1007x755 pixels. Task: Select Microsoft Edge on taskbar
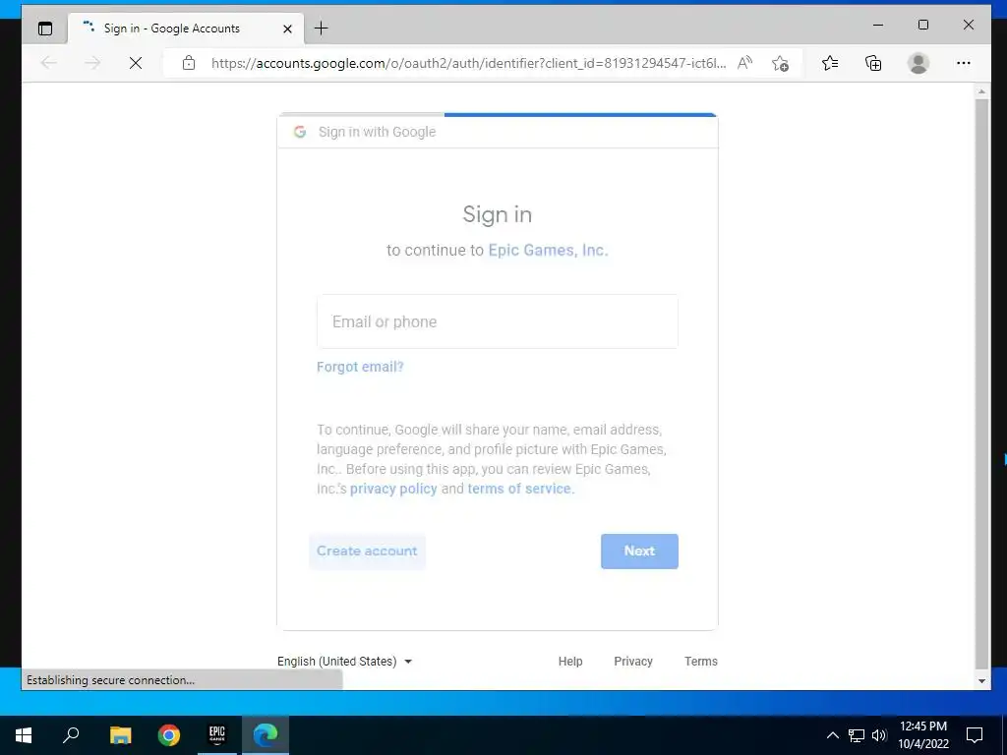[x=266, y=735]
